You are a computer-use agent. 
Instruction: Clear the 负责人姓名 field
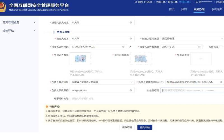[131, 39]
